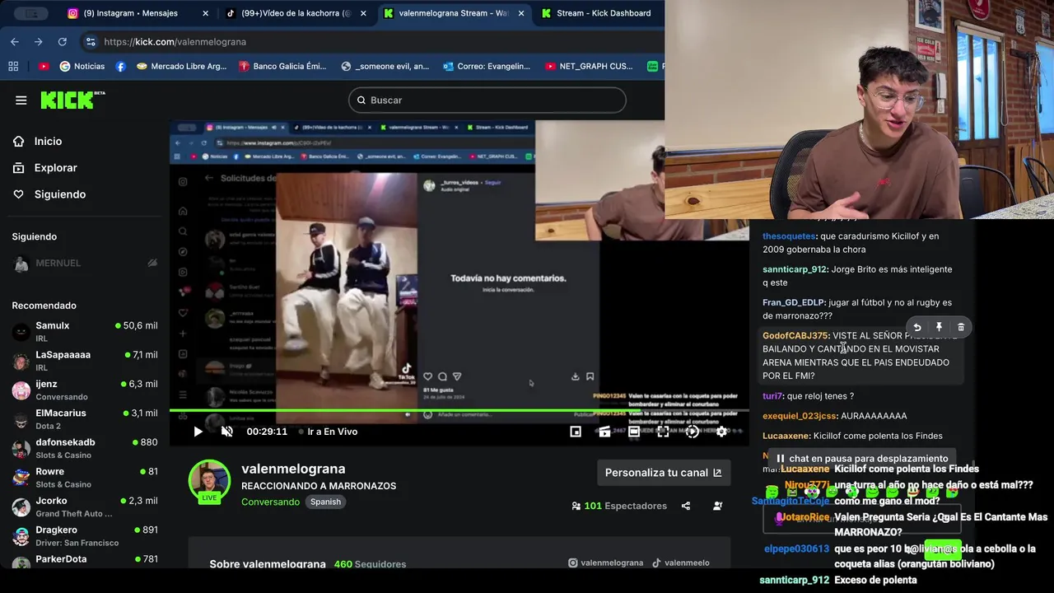Open the NET_GRAPH CUS bookmark
The image size is (1054, 593).
point(589,66)
